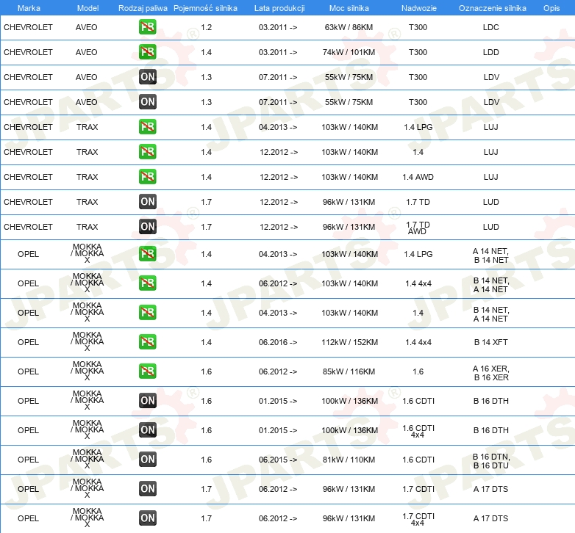The width and height of the screenshot is (575, 533).
Task: Click MOKKA / MOKKA X in the A 16 XER row
Action: coord(87,371)
